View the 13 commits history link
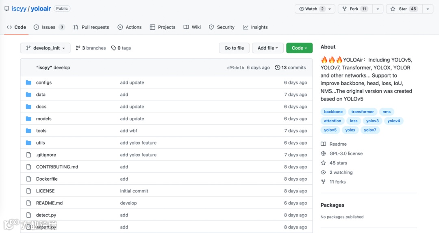 pos(290,67)
